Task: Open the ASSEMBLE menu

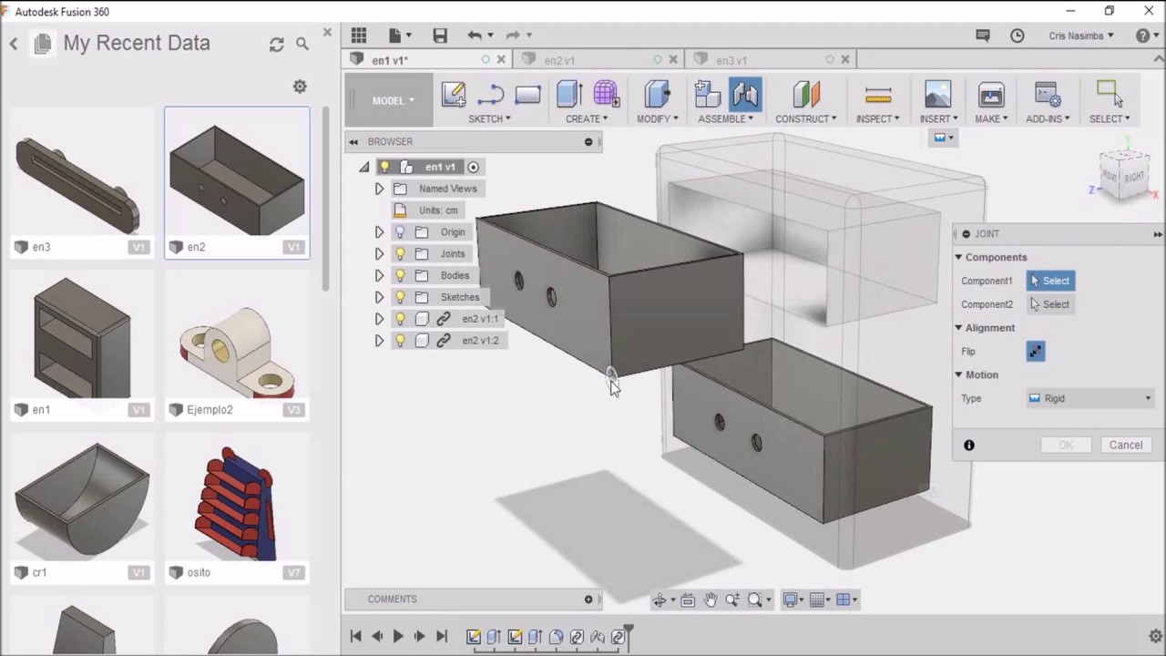Action: pos(725,119)
